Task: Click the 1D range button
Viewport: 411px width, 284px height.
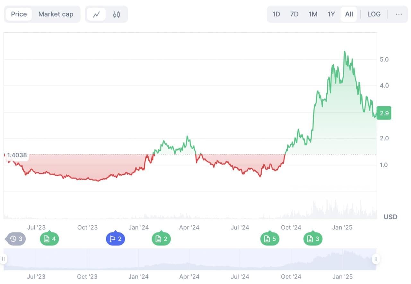Action: coord(276,14)
